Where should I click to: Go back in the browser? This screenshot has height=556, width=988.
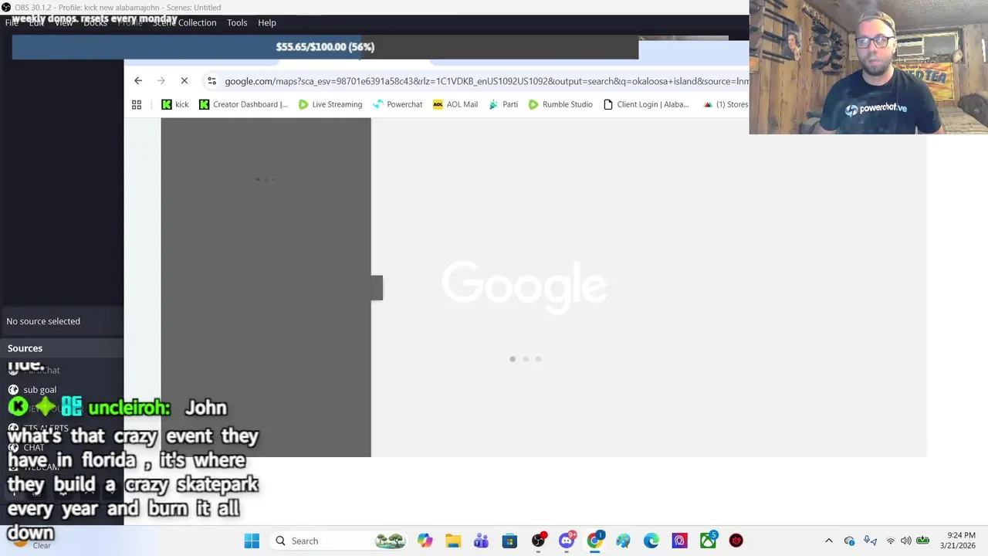pos(138,80)
